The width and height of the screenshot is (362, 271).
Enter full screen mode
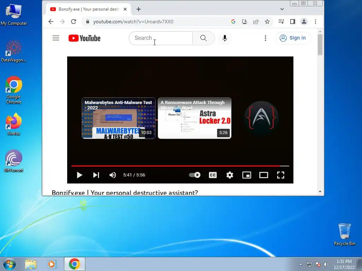click(x=280, y=175)
